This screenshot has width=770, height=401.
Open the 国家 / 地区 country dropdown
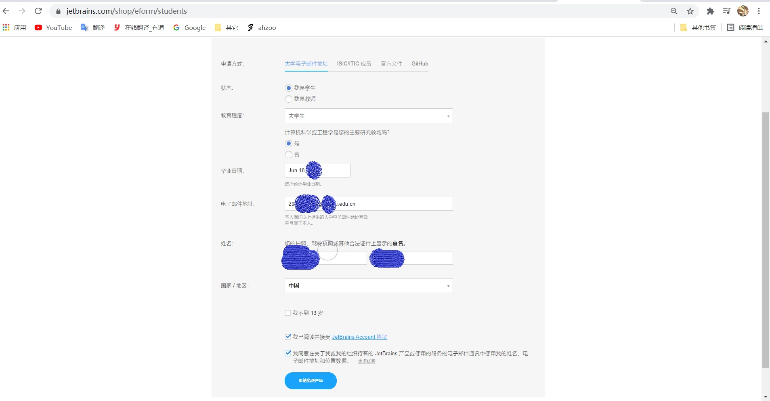point(368,285)
